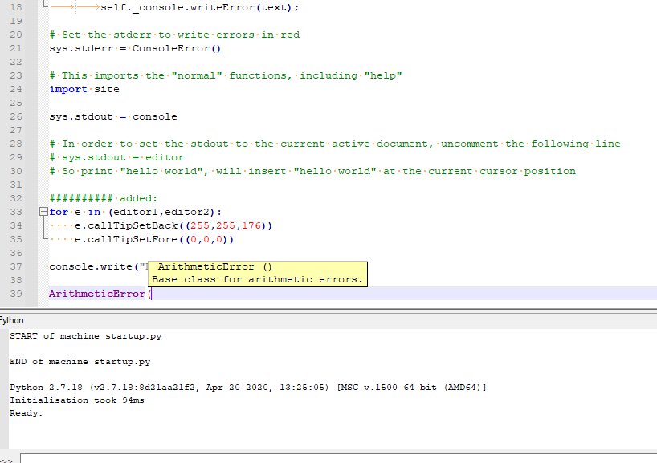Click the '########## added:' comment on line 32
657x463 pixels.
[x=104, y=198]
